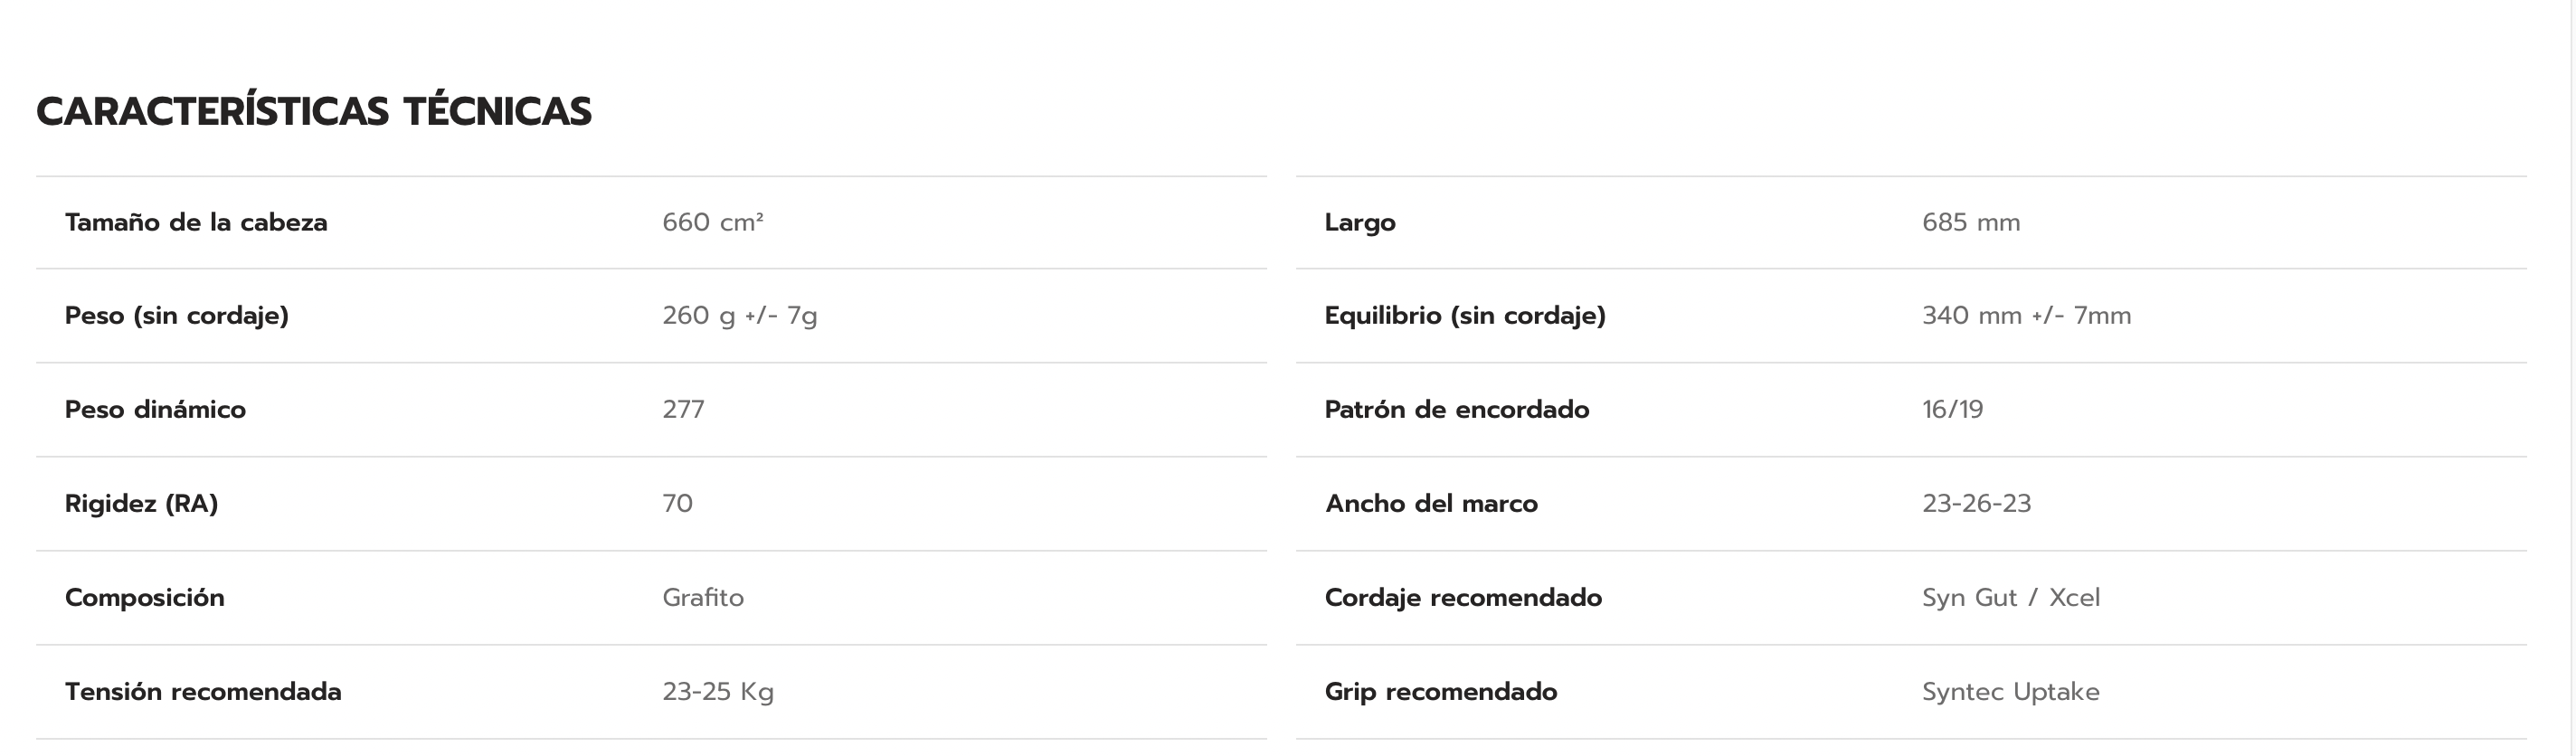Select the Grafito composition value

tap(702, 598)
